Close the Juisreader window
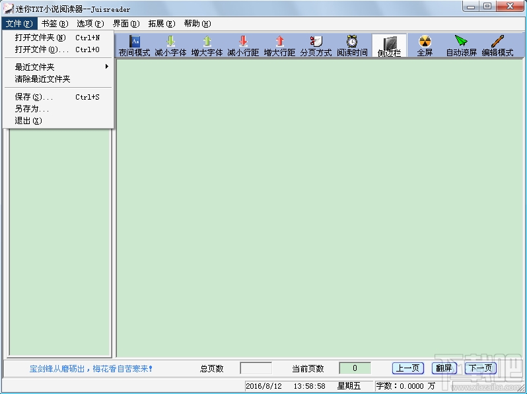This screenshot has height=394, width=527. pyautogui.click(x=510, y=7)
